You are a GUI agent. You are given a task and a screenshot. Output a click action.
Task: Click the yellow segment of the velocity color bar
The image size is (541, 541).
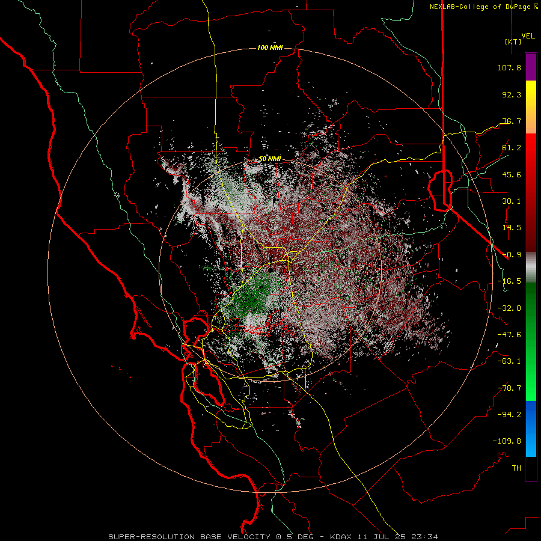[x=531, y=93]
